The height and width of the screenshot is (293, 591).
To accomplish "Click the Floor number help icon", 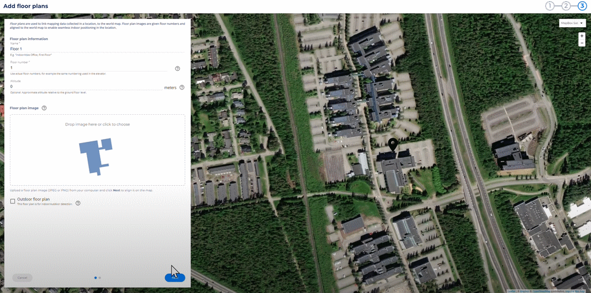I will pyautogui.click(x=177, y=69).
